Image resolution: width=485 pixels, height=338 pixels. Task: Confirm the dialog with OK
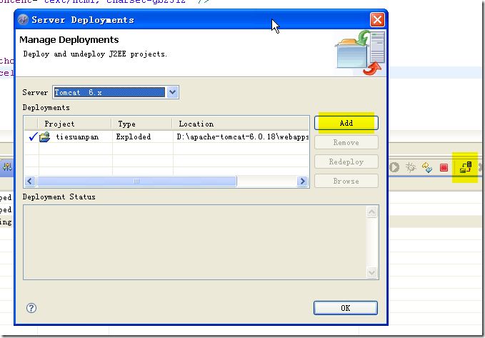pyautogui.click(x=346, y=308)
